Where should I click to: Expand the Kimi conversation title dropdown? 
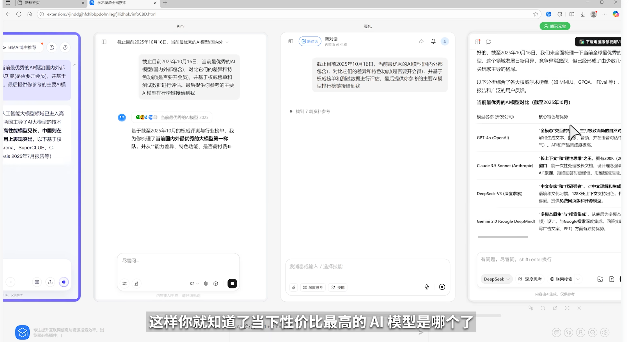tap(227, 42)
